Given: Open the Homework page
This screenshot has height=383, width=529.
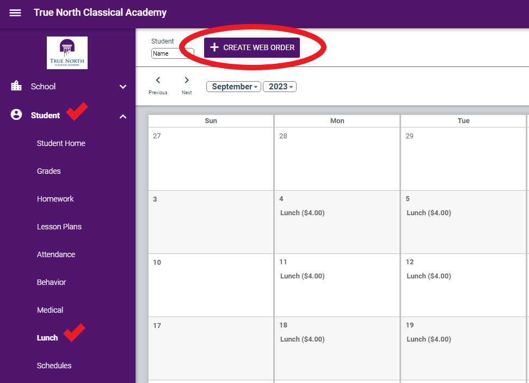Looking at the screenshot, I should click(x=56, y=199).
